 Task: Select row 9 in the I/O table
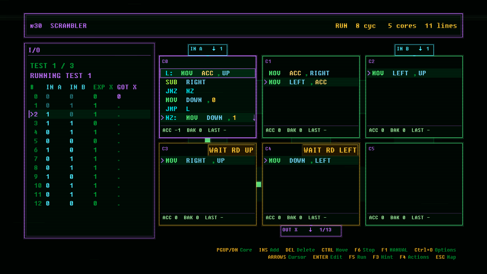pos(89,177)
